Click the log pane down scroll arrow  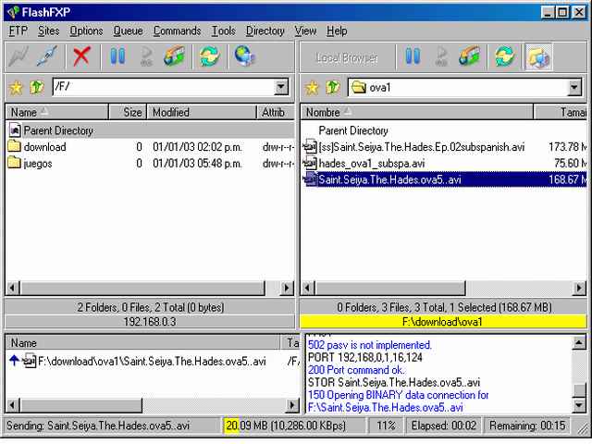[x=579, y=405]
